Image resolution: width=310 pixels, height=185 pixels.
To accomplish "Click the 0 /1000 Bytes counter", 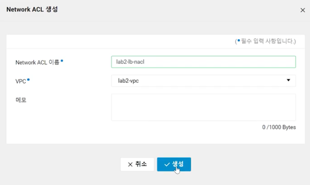I will [x=279, y=127].
